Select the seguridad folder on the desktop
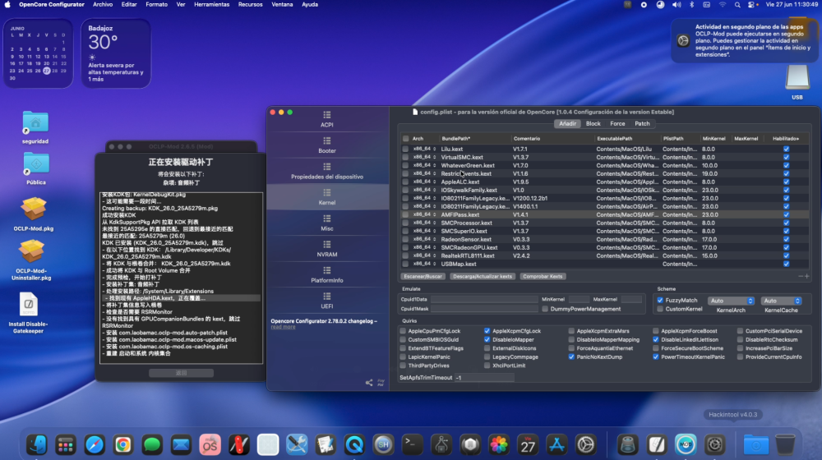The image size is (822, 460). 35,126
